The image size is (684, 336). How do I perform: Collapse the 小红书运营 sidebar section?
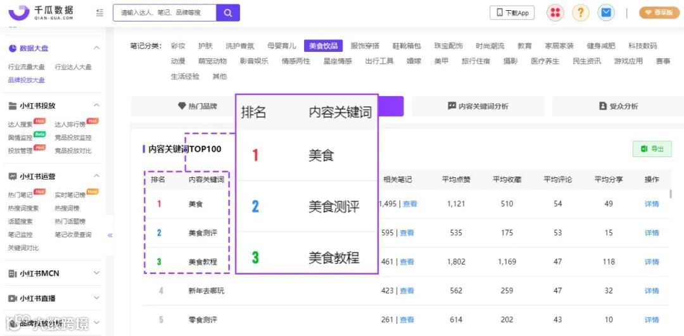(97, 176)
